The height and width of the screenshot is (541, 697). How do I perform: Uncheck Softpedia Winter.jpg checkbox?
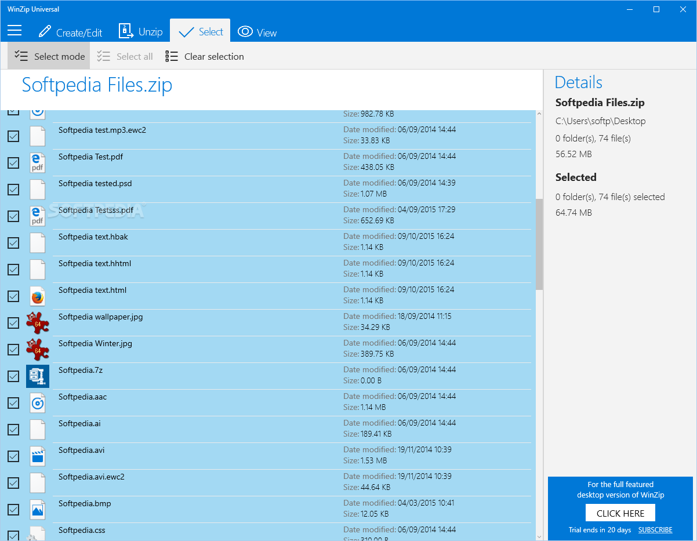click(13, 350)
